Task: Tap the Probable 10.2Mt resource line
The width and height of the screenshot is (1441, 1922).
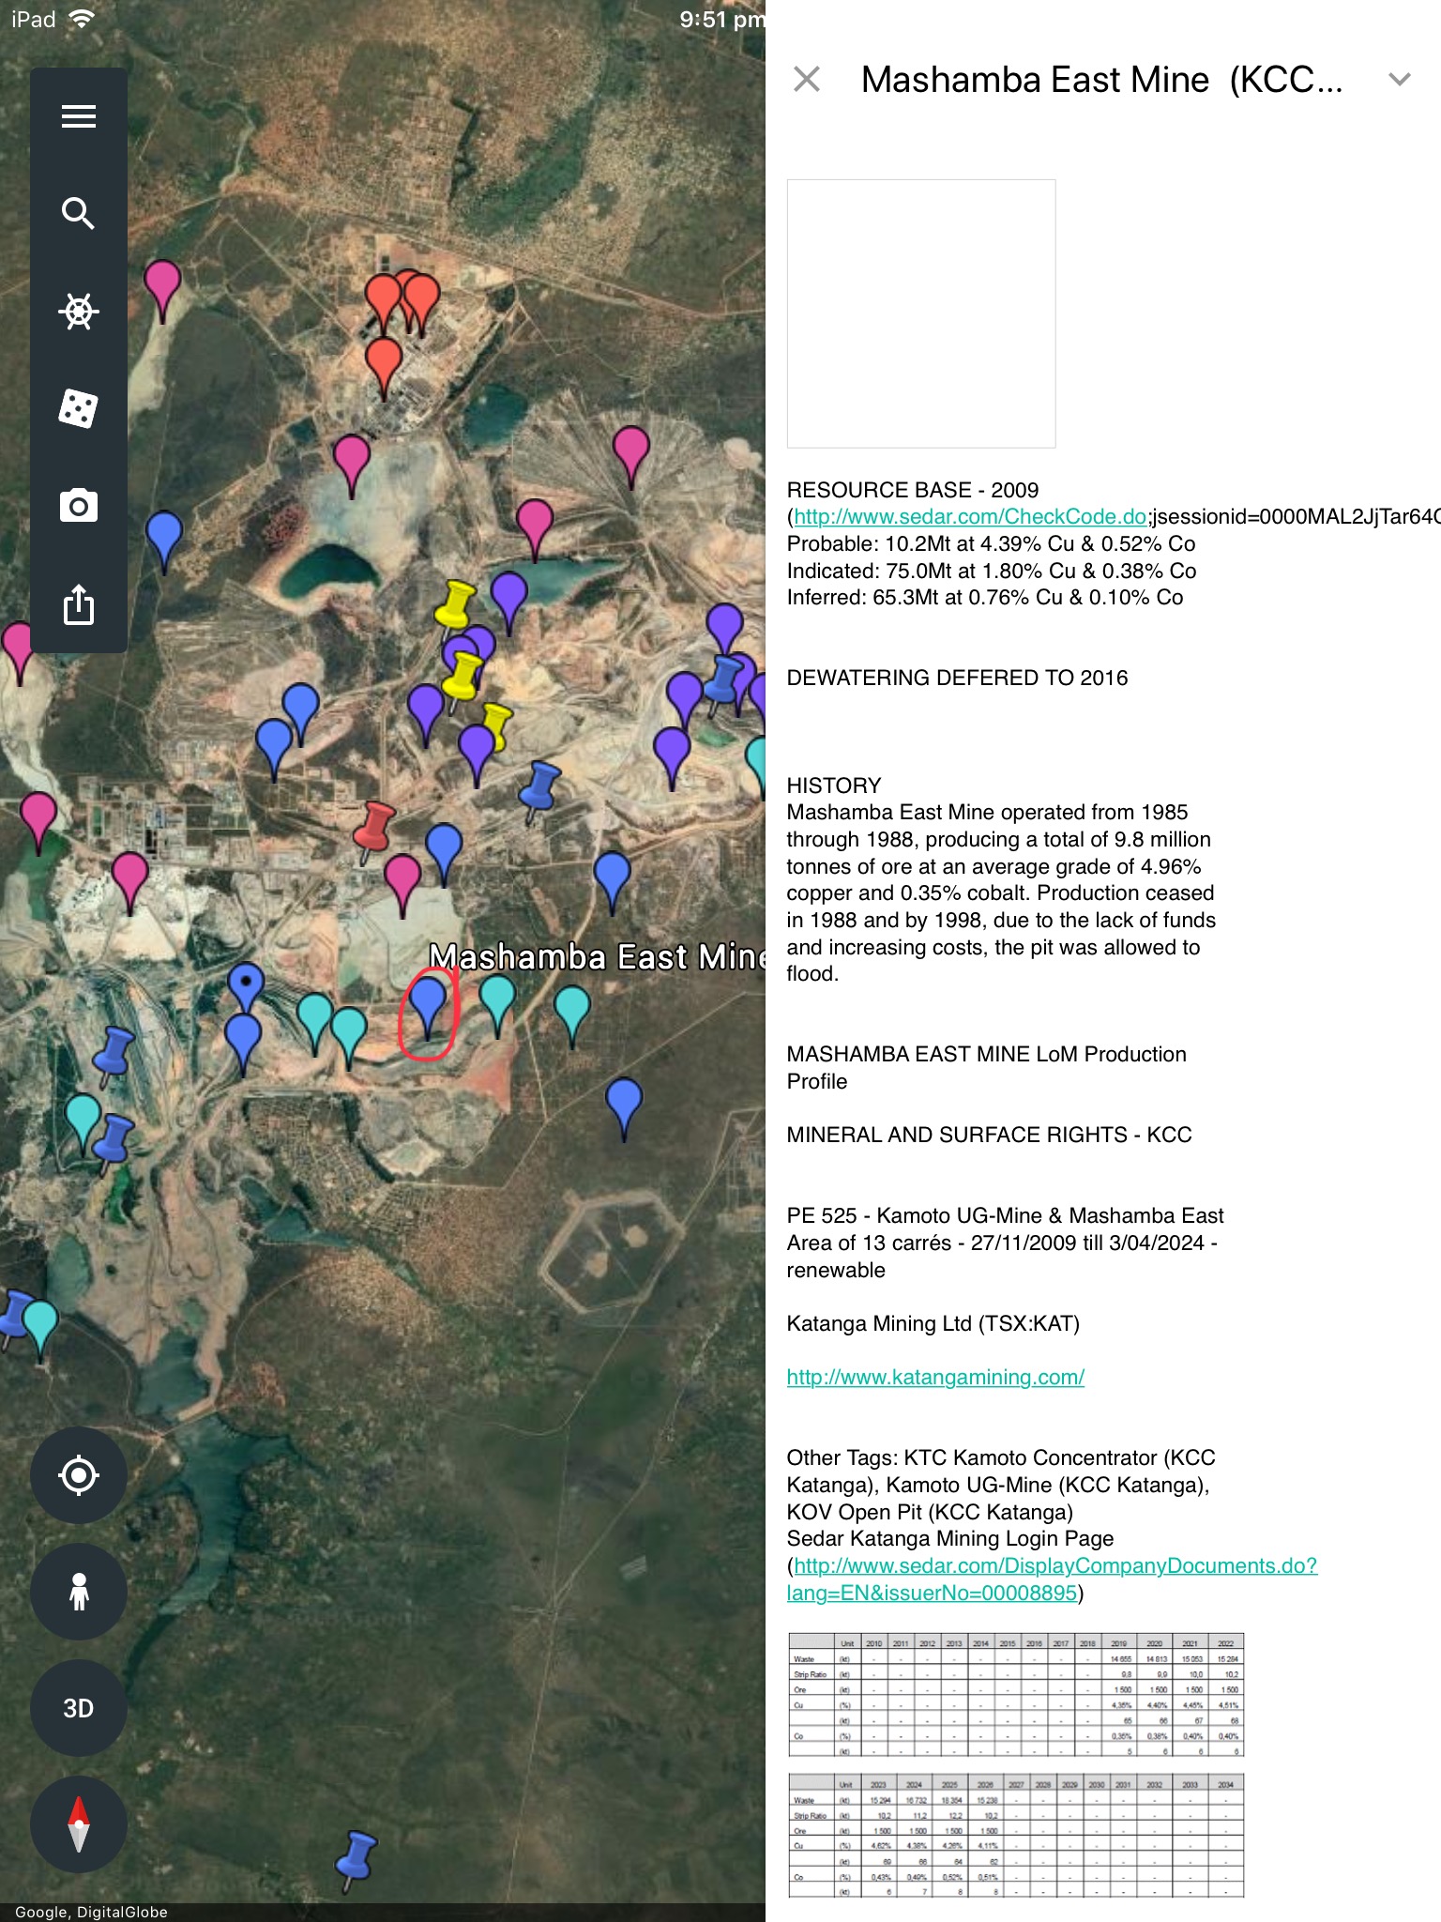Action: coord(991,543)
